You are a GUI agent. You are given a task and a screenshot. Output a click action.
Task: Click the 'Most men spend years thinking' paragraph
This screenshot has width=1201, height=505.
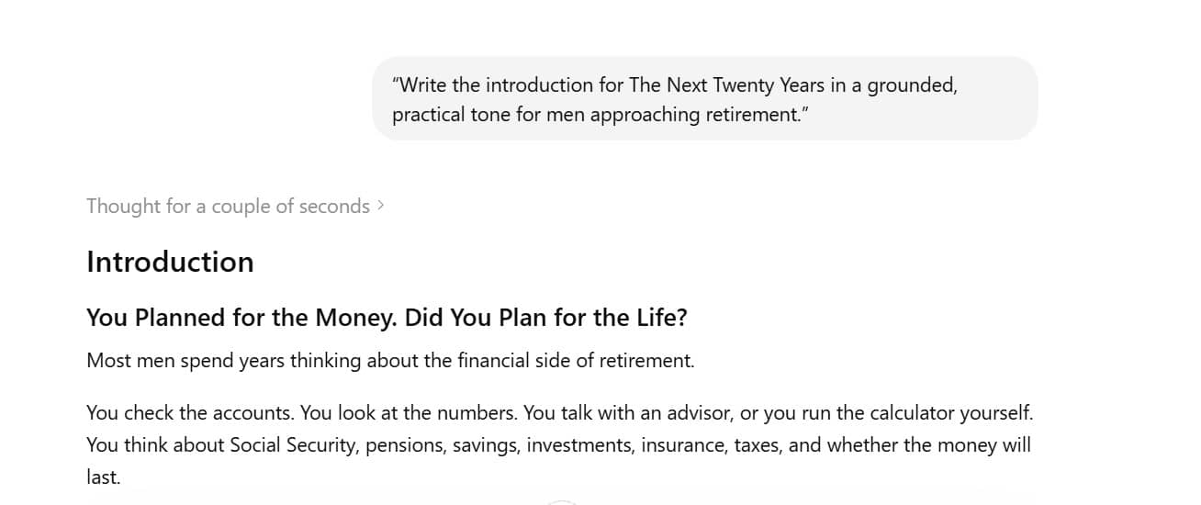pyautogui.click(x=390, y=361)
